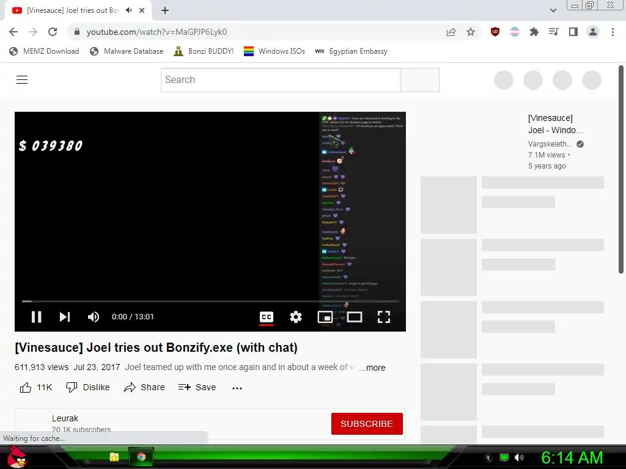Click the Angry Birds start button

pyautogui.click(x=17, y=457)
